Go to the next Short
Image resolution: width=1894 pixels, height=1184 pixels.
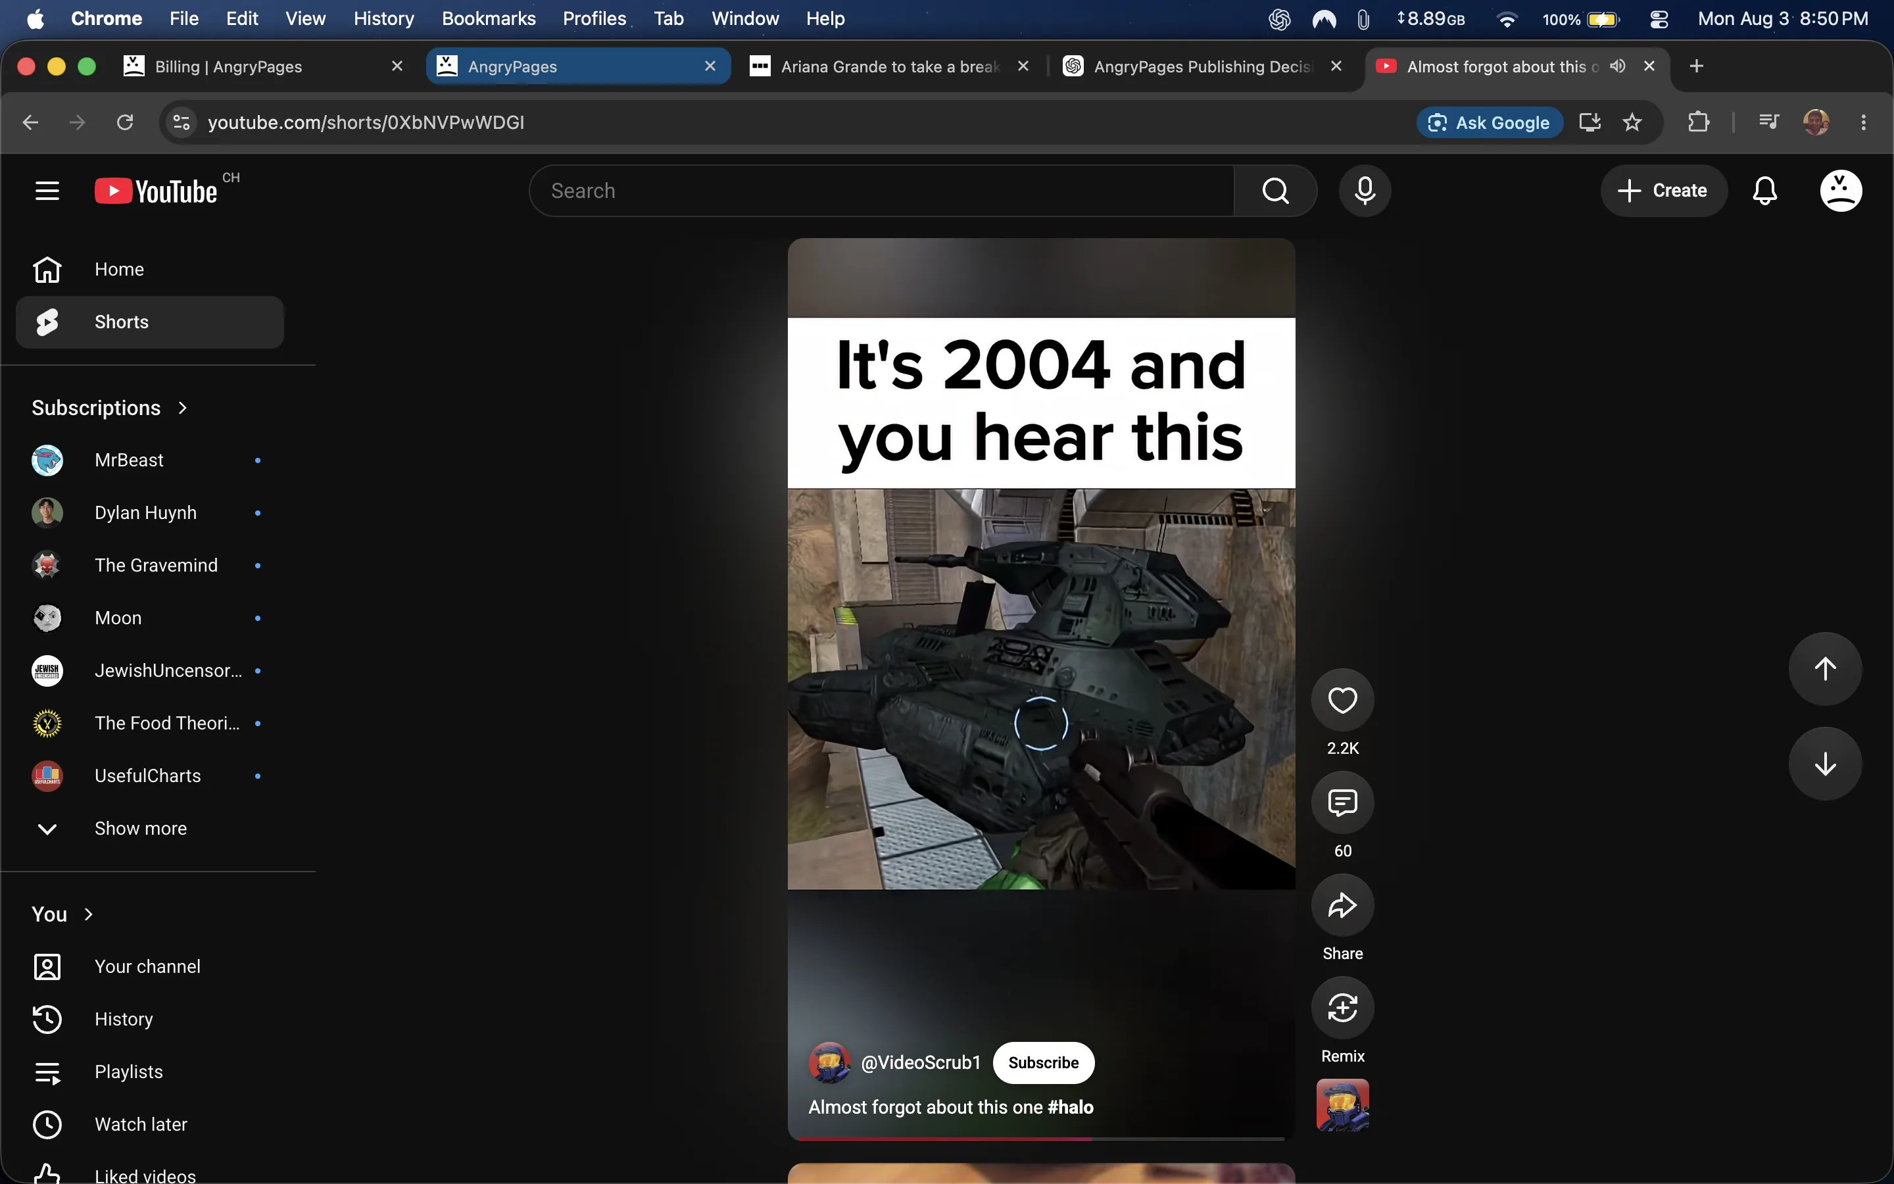pyautogui.click(x=1825, y=764)
